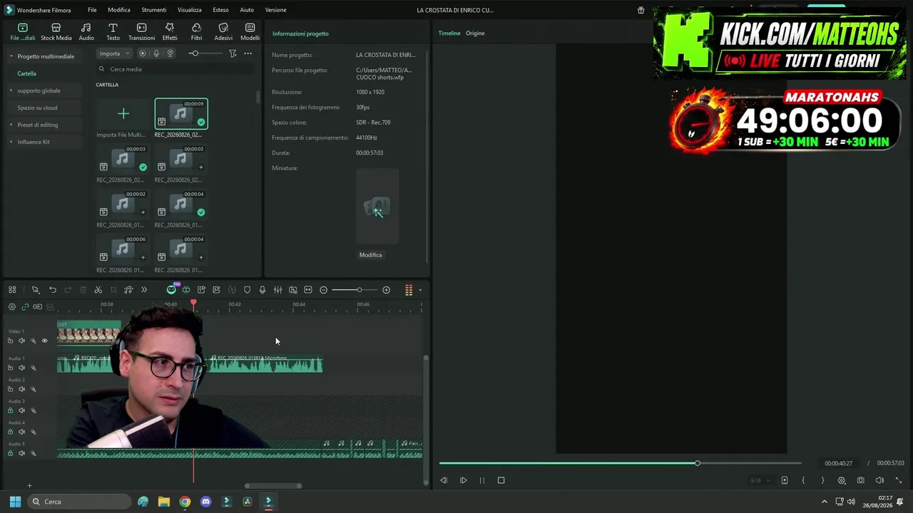Open the audio meter dropdown arrow

[x=420, y=290]
